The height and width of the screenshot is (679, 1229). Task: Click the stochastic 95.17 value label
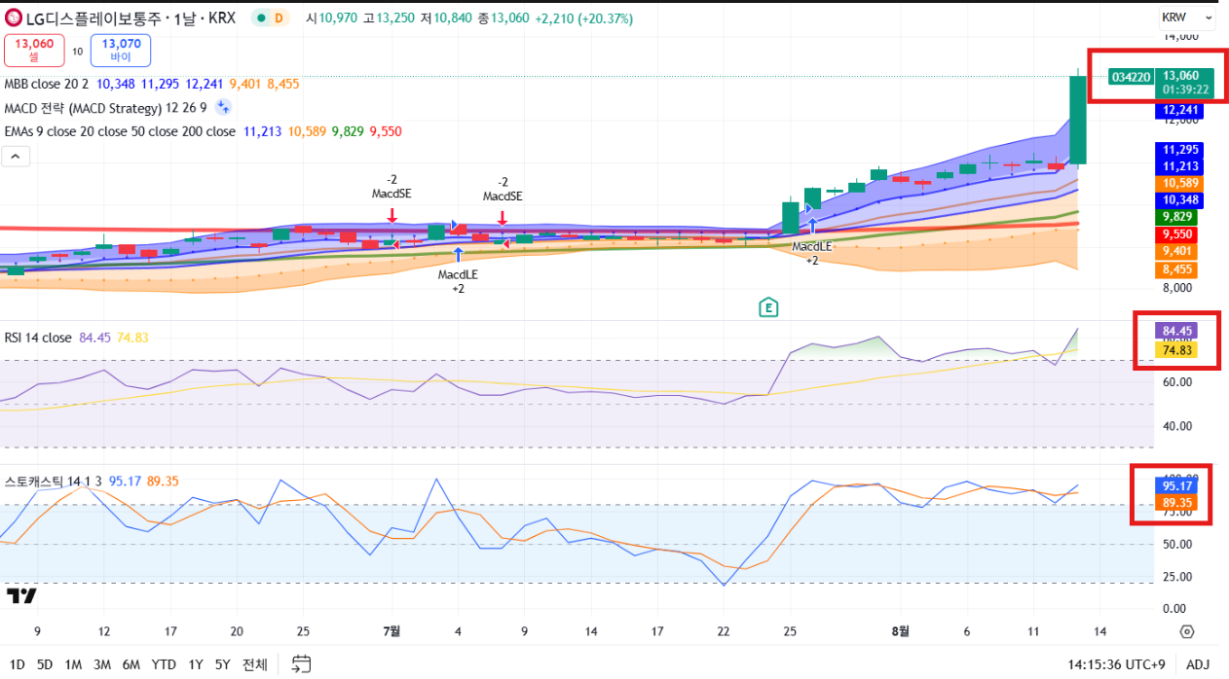(x=1178, y=484)
